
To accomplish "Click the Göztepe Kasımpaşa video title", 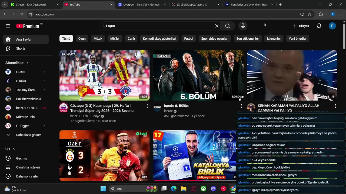I will pos(102,108).
